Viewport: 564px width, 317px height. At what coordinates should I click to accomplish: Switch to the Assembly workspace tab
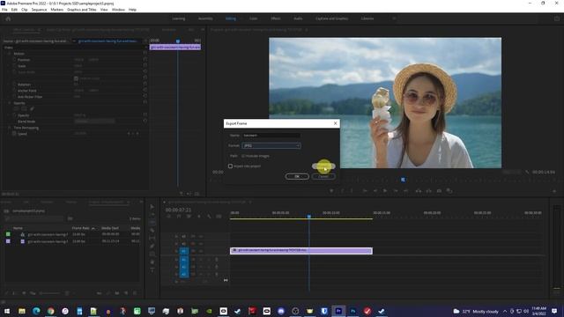tap(205, 18)
